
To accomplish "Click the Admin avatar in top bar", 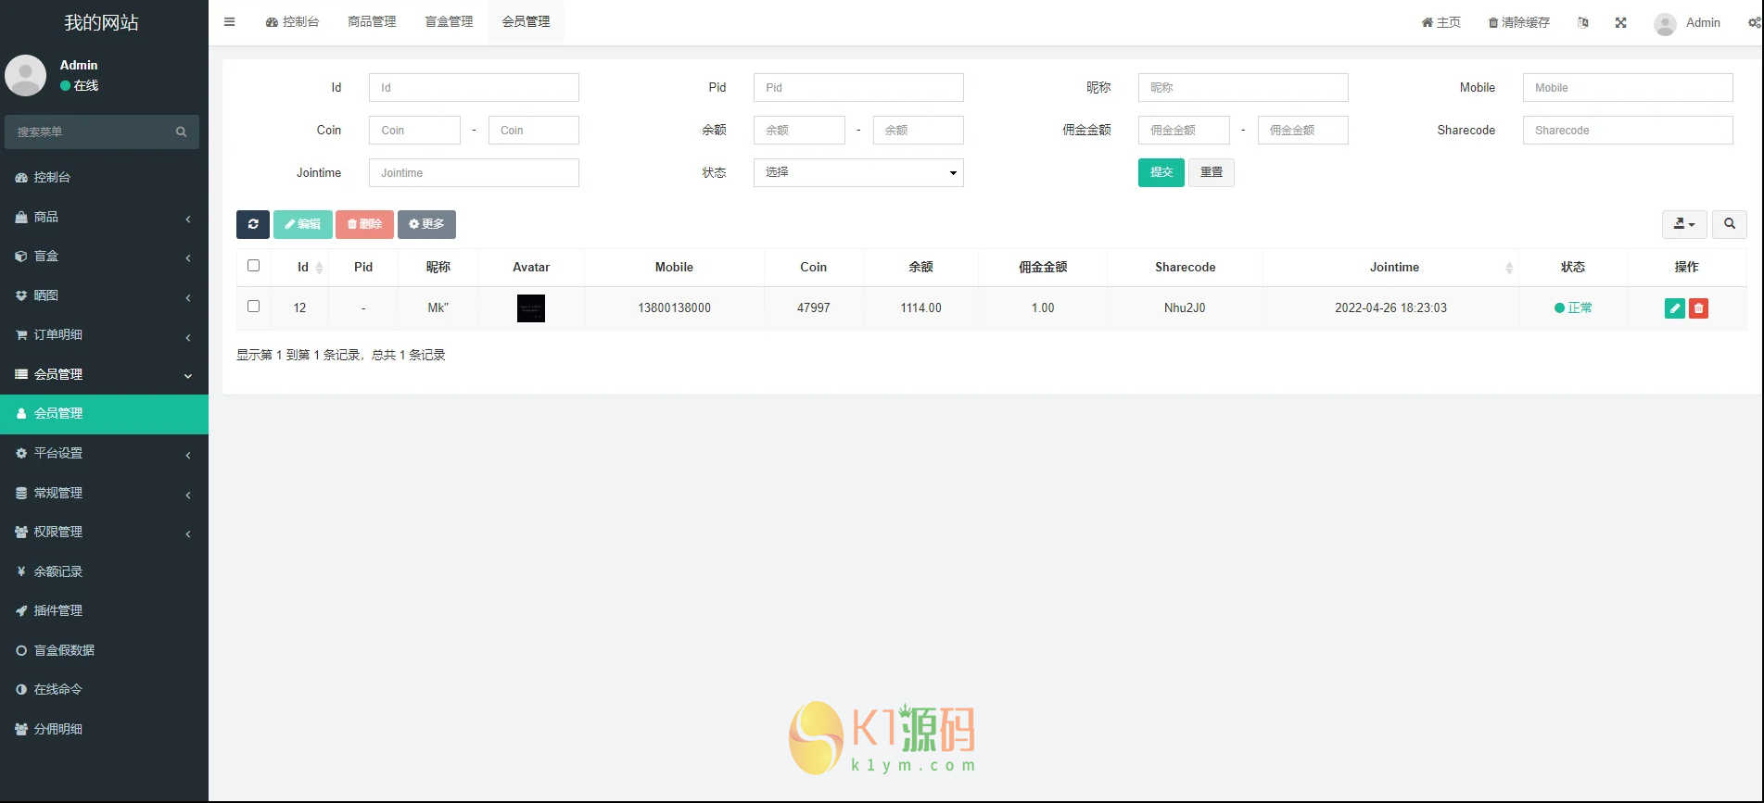I will (x=1665, y=23).
